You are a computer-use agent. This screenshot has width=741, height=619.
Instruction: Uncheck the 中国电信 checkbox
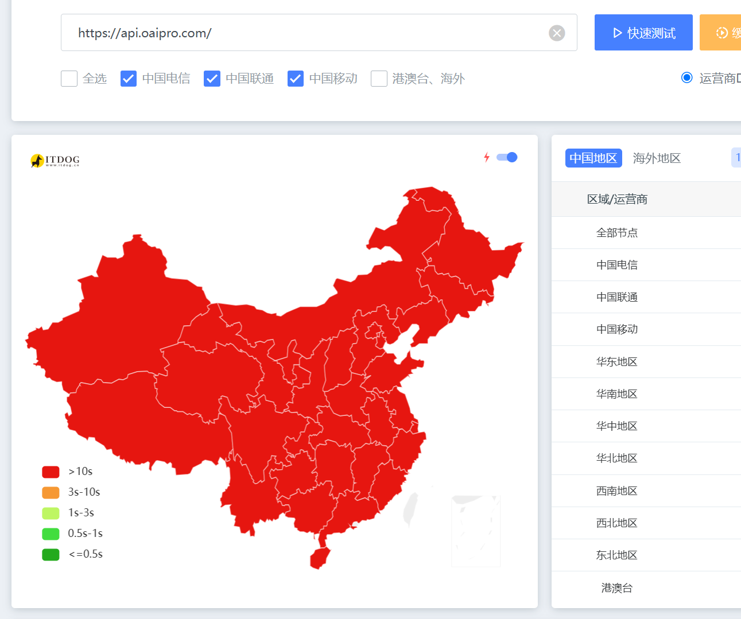click(129, 79)
